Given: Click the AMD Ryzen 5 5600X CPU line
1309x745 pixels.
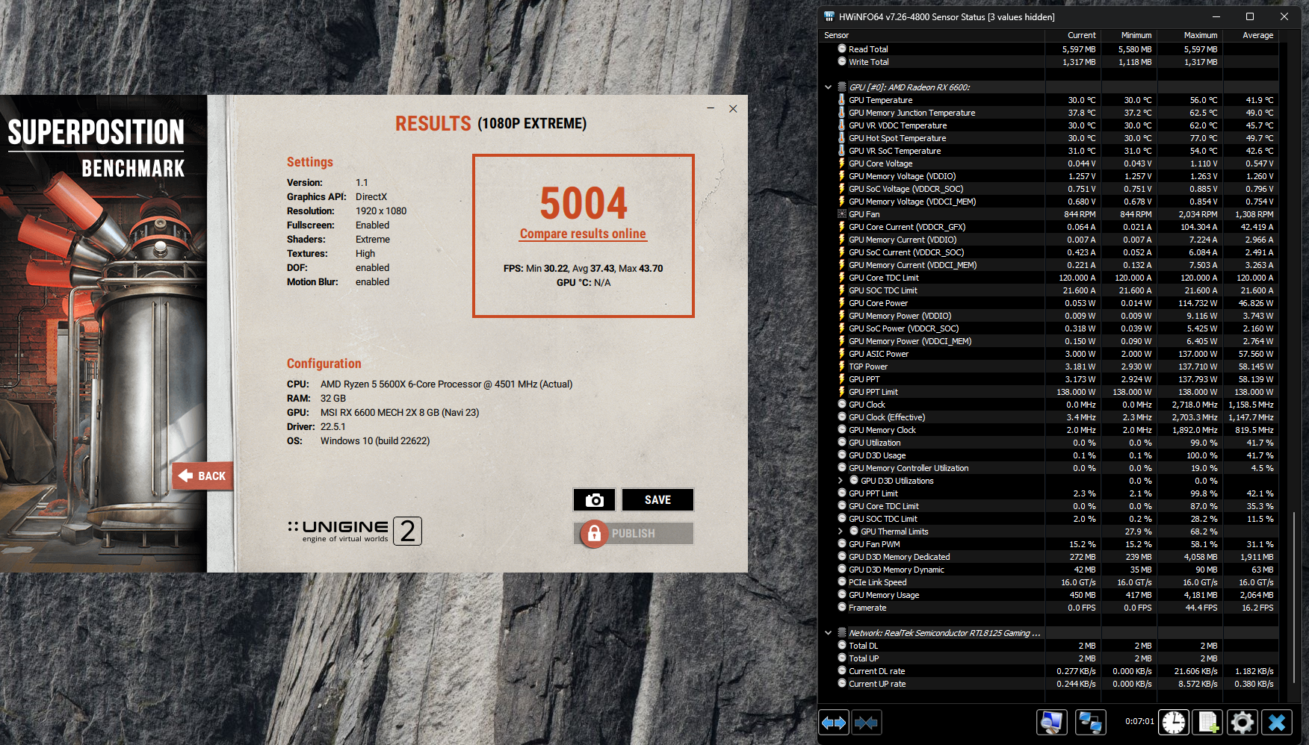Looking at the screenshot, I should 430,384.
